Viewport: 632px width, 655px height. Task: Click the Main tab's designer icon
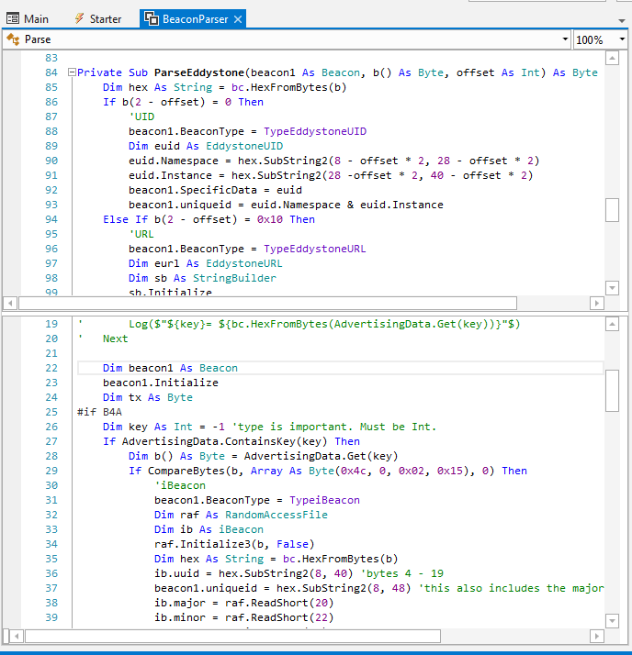tap(13, 18)
